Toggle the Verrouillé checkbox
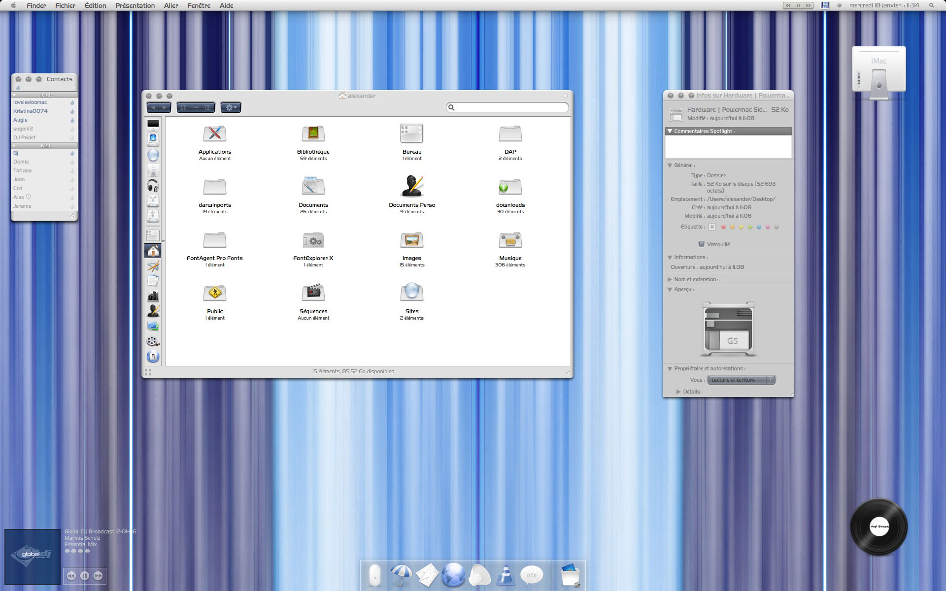The image size is (946, 591). click(702, 244)
